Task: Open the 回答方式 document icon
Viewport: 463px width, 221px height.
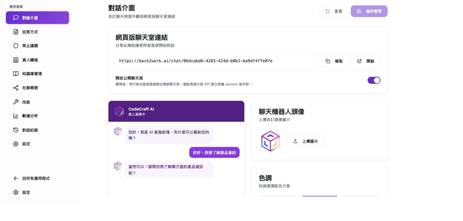Action: 16,32
